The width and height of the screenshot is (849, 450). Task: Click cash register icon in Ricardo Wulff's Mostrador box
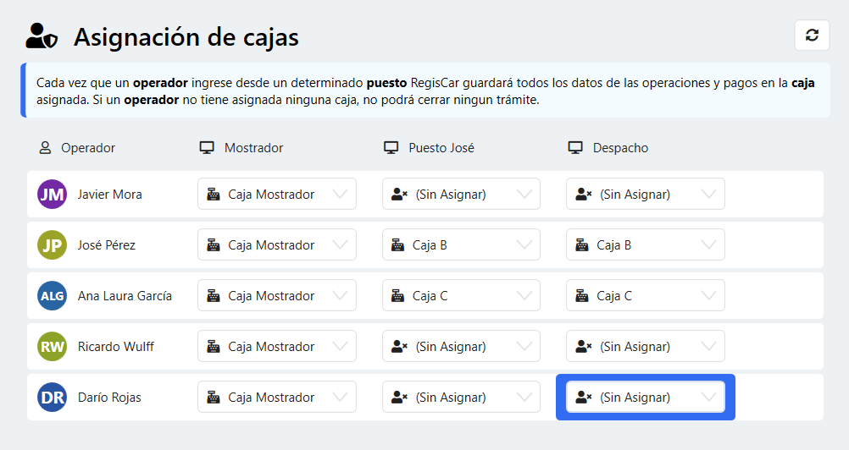click(214, 347)
